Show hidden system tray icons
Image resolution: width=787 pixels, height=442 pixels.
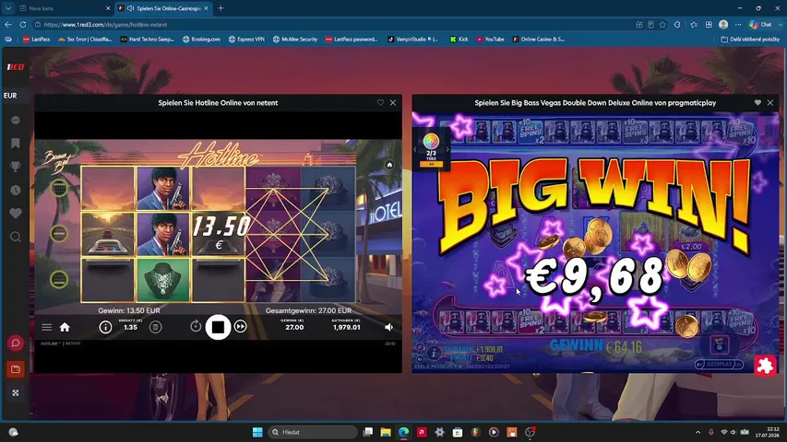point(698,432)
